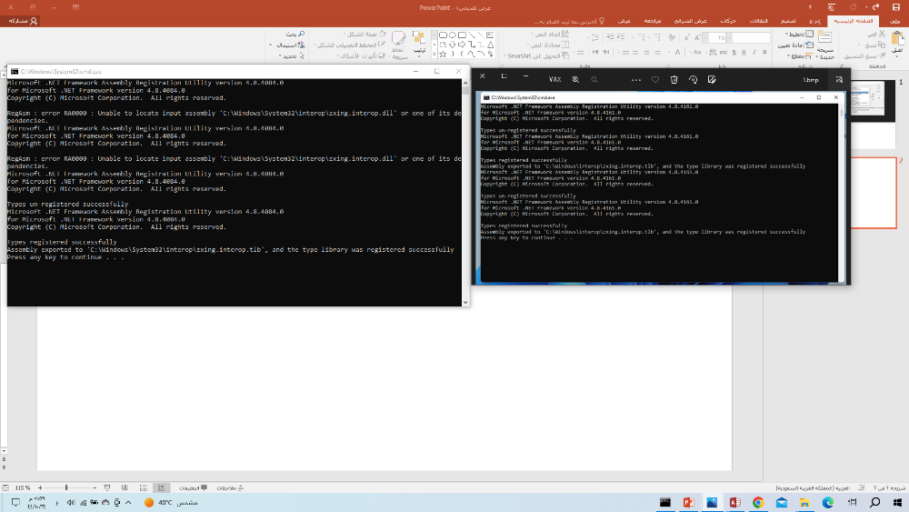Open the three-dots more menu in Photos
Viewport: 909px width, 512px height.
pos(634,79)
